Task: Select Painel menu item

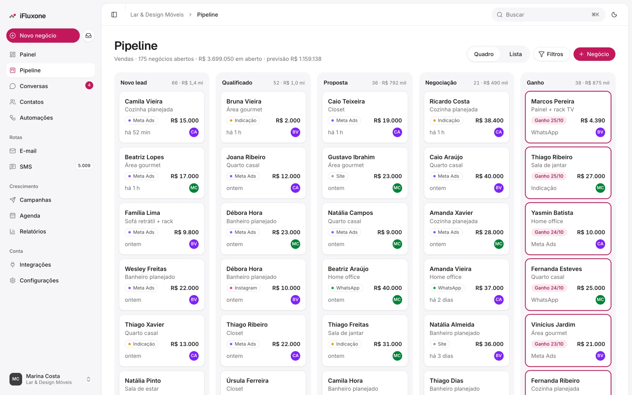Action: (50, 55)
